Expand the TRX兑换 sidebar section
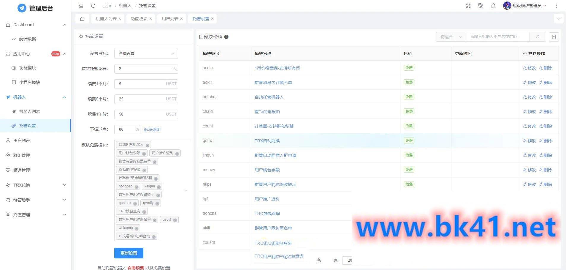The height and width of the screenshot is (270, 566). pos(36,185)
